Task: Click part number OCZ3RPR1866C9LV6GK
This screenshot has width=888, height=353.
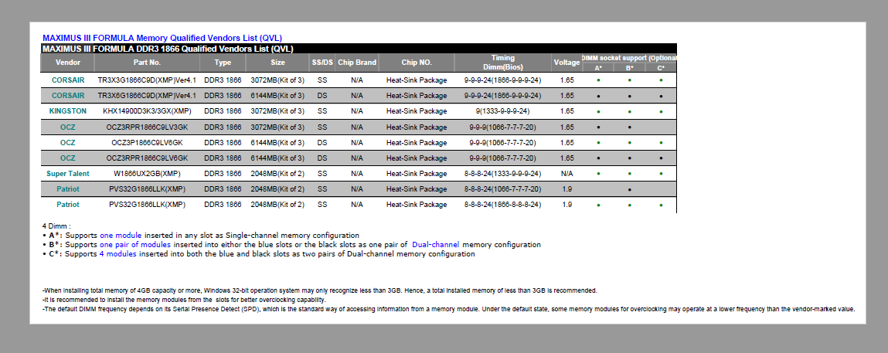Action: [x=147, y=158]
